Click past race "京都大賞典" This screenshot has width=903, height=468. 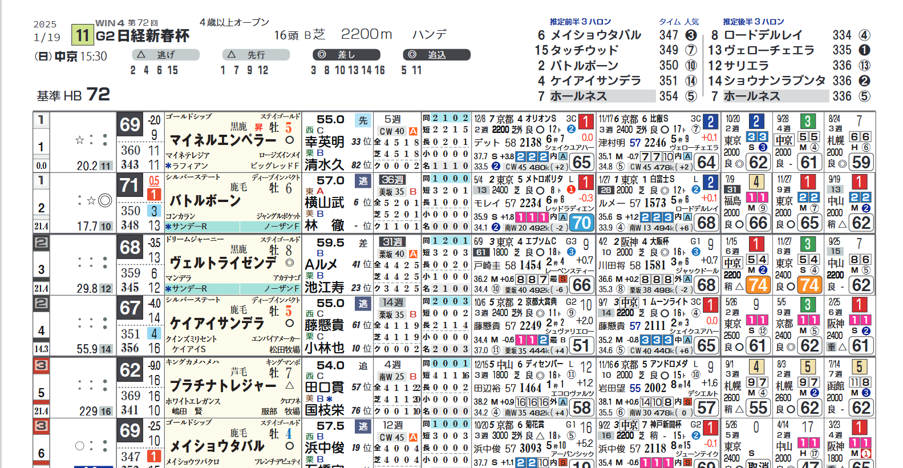[x=541, y=302]
